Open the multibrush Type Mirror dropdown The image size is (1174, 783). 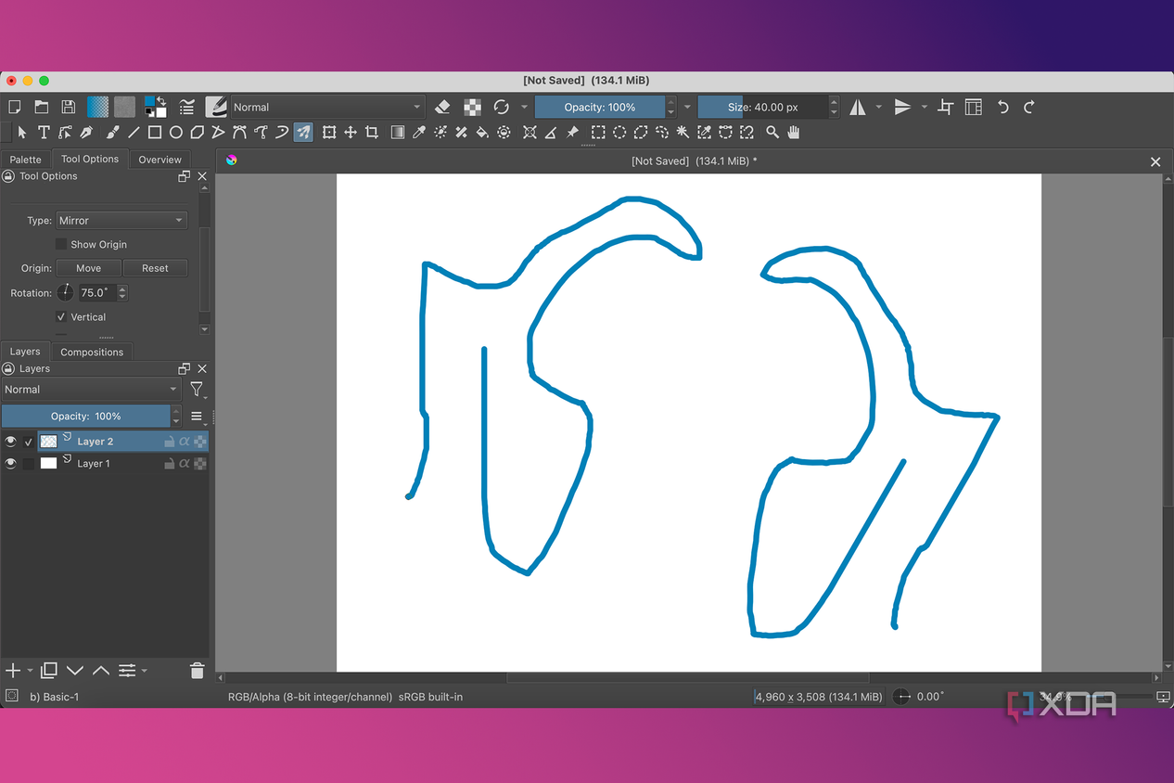(121, 221)
